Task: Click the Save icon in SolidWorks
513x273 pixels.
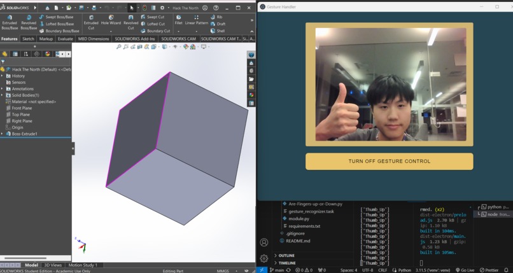Action: (81, 8)
